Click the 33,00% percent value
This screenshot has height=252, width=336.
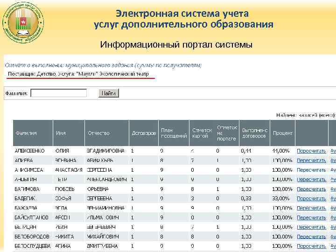point(281,199)
